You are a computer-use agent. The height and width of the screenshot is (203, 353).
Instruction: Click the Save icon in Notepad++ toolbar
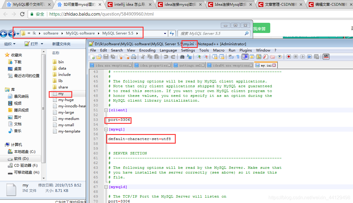(106, 57)
